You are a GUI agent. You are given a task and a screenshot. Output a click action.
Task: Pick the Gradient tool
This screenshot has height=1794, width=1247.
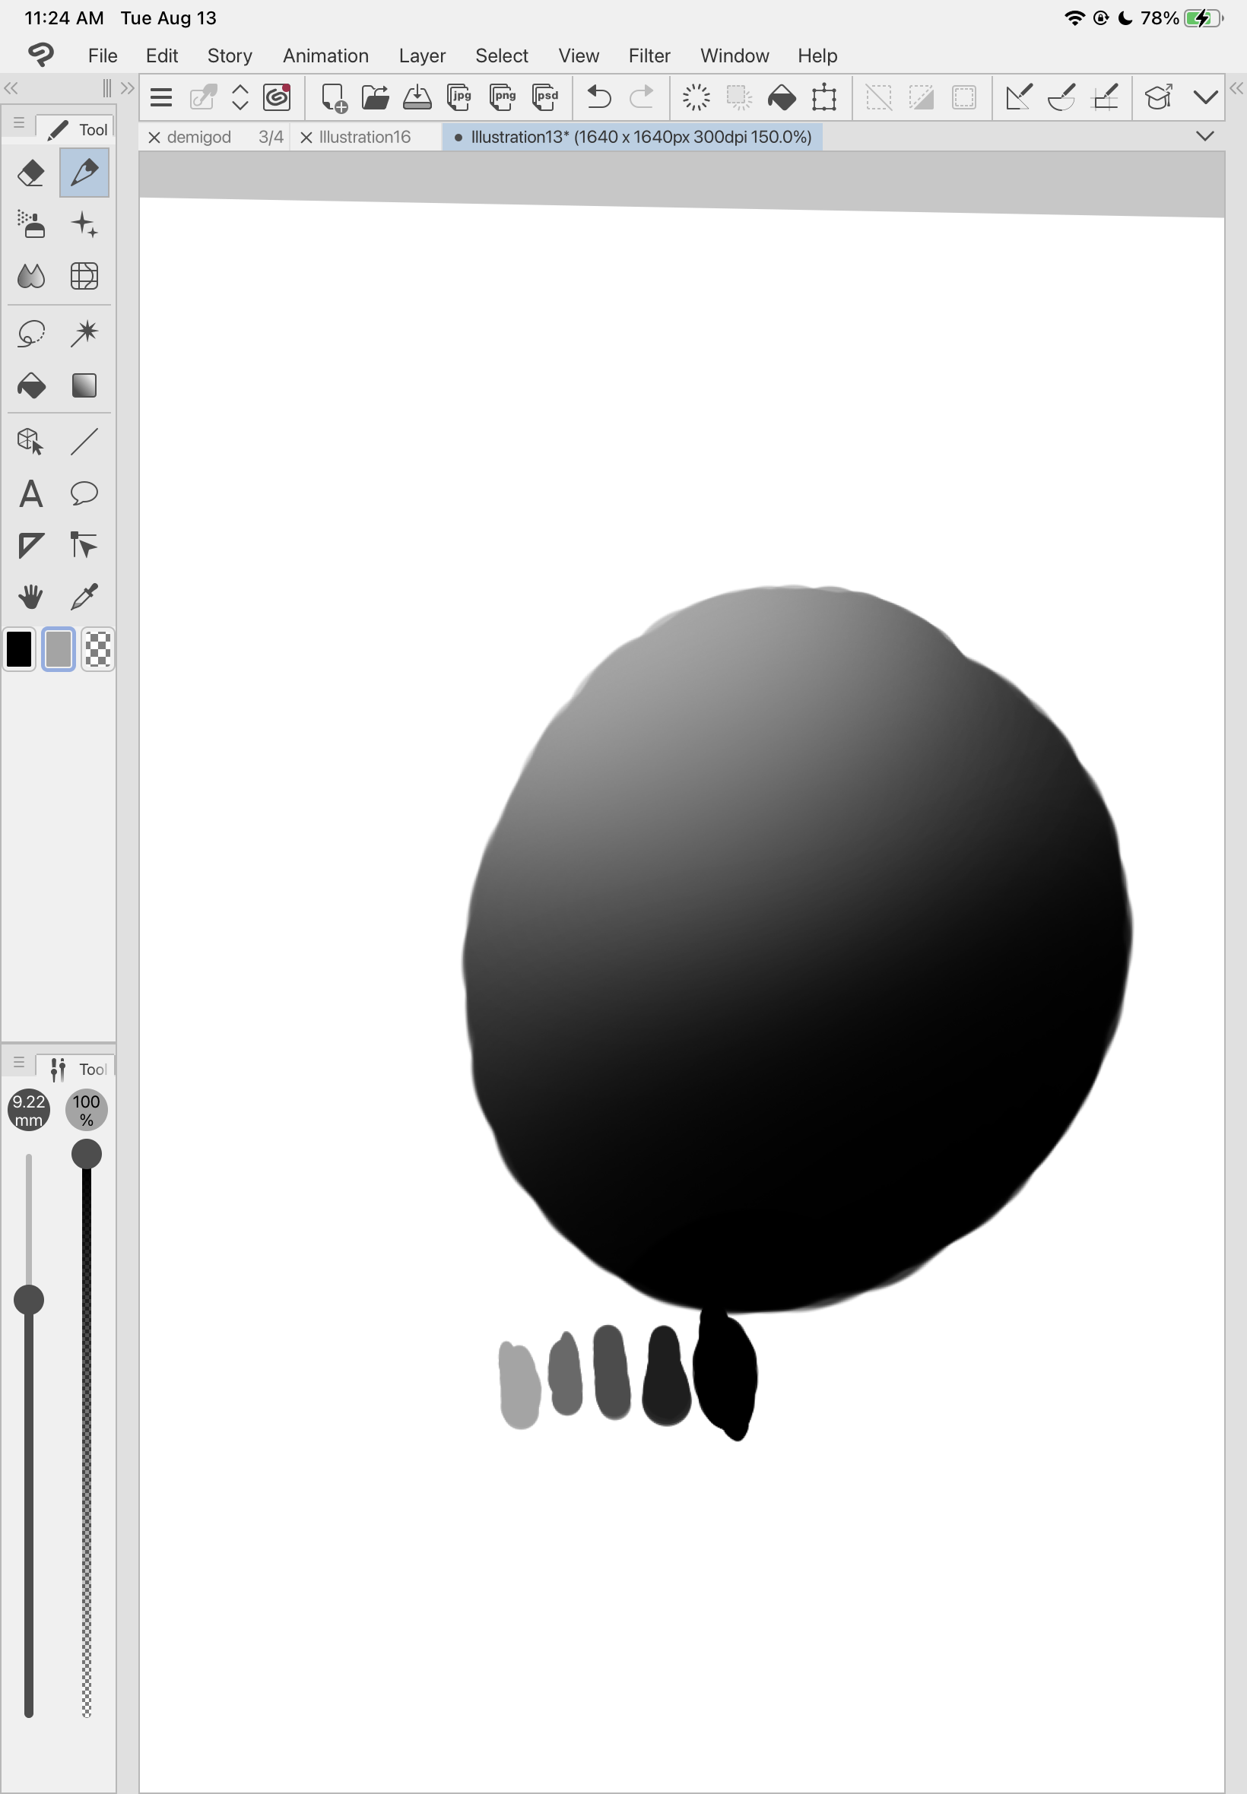pyautogui.click(x=84, y=386)
